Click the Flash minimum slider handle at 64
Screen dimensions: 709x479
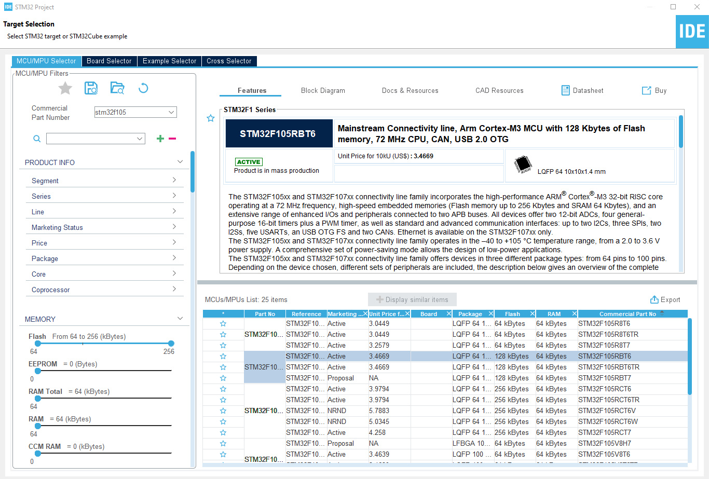point(38,344)
